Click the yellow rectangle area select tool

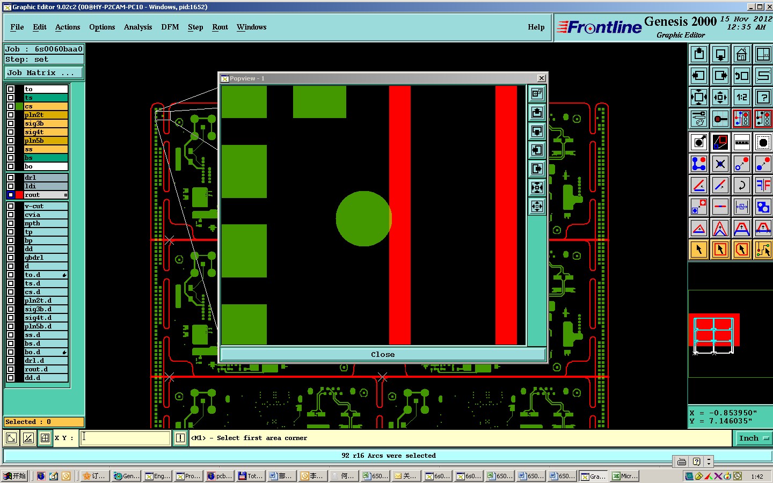(720, 250)
